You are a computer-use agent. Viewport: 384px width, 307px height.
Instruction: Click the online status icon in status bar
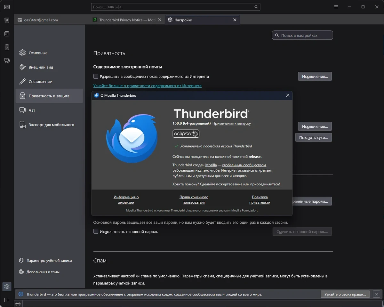18,303
